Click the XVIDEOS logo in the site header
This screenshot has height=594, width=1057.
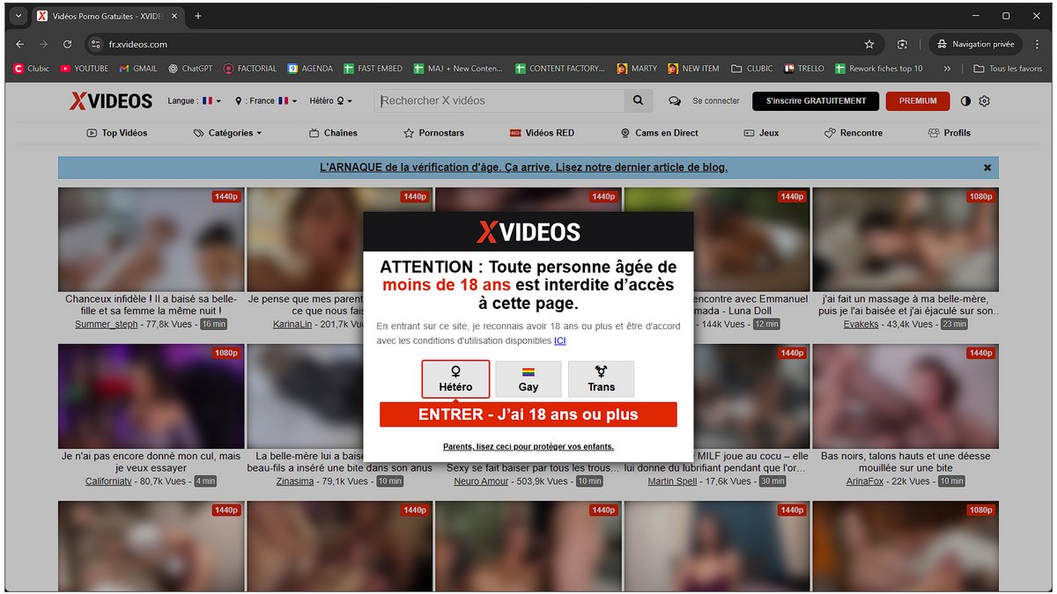111,101
